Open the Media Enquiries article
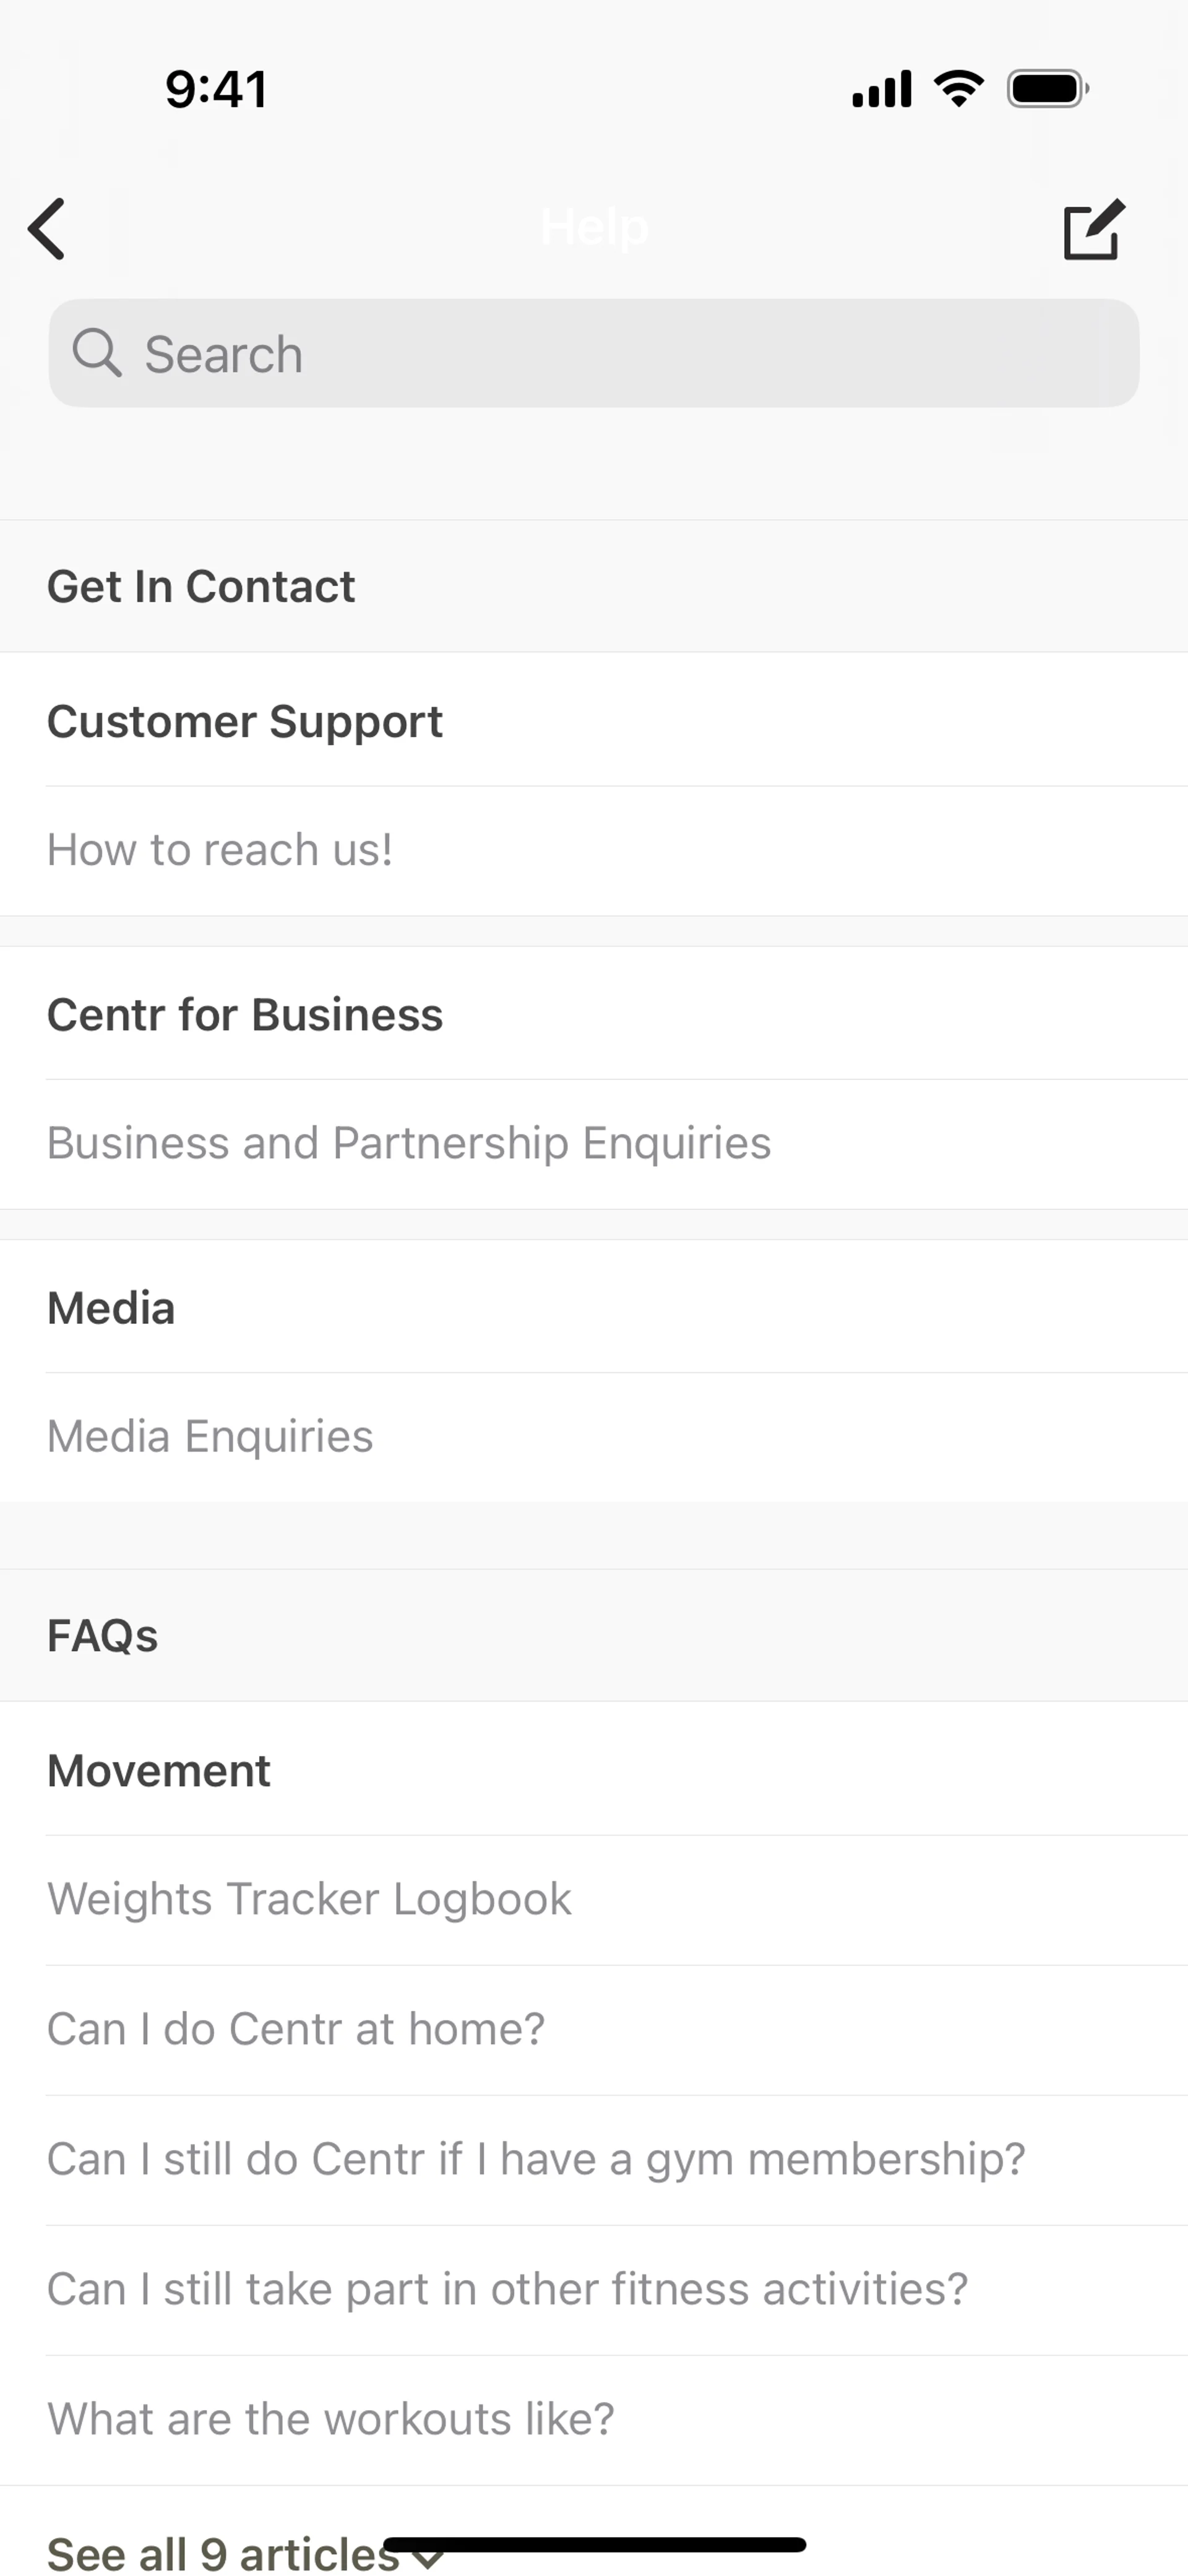Screen dimensions: 1188x2576 [x=210, y=1436]
